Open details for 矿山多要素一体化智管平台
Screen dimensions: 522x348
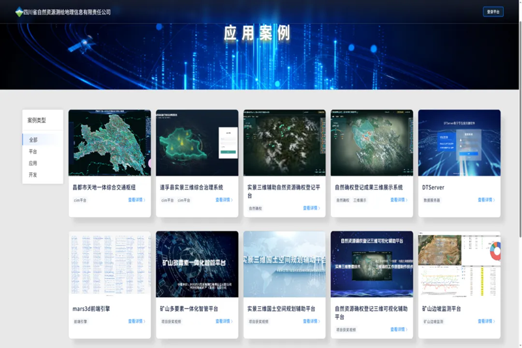[224, 321]
